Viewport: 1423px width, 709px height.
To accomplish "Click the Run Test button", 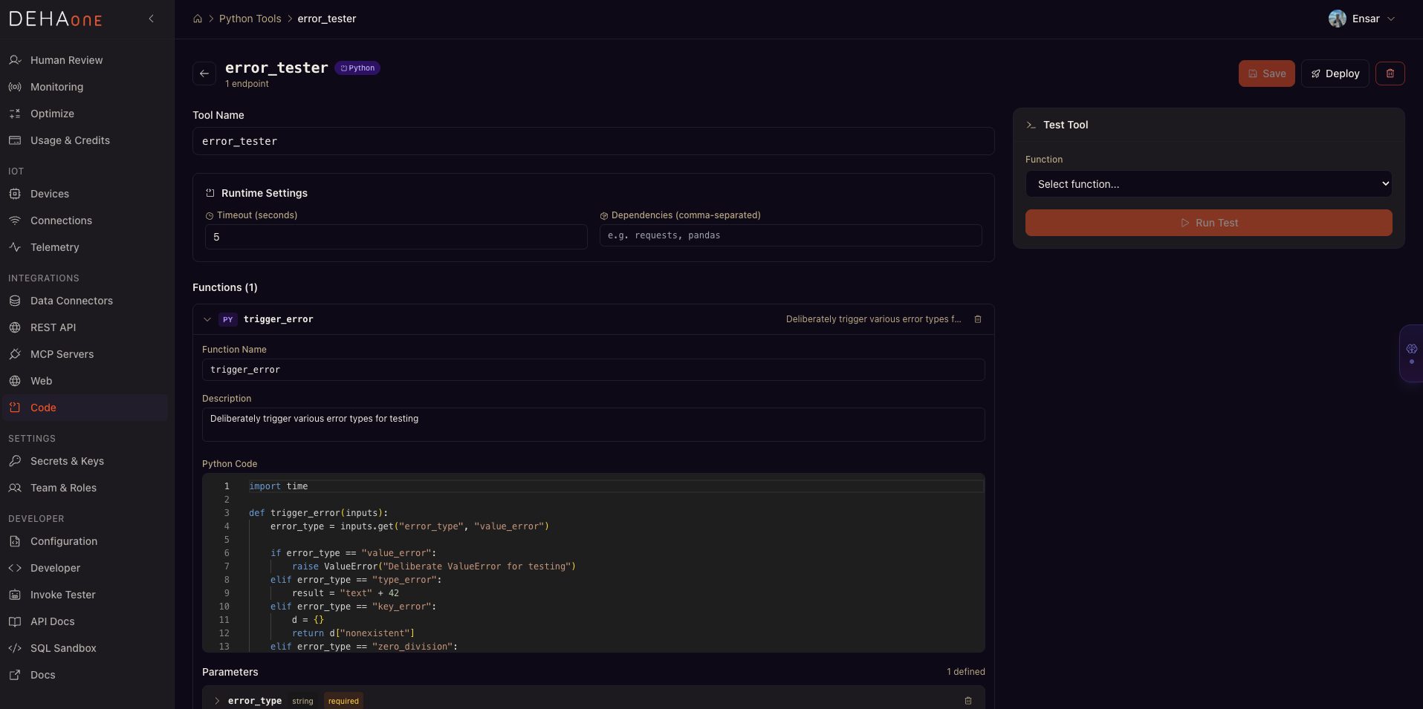I will 1208,223.
